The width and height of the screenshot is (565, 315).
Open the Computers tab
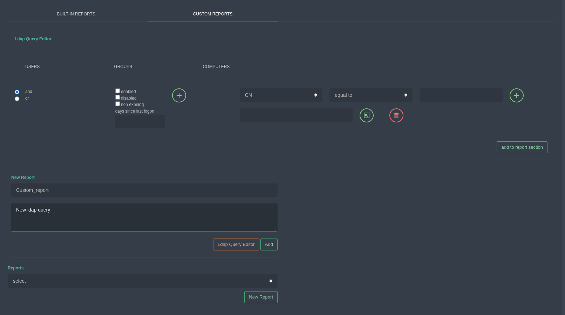click(x=216, y=67)
